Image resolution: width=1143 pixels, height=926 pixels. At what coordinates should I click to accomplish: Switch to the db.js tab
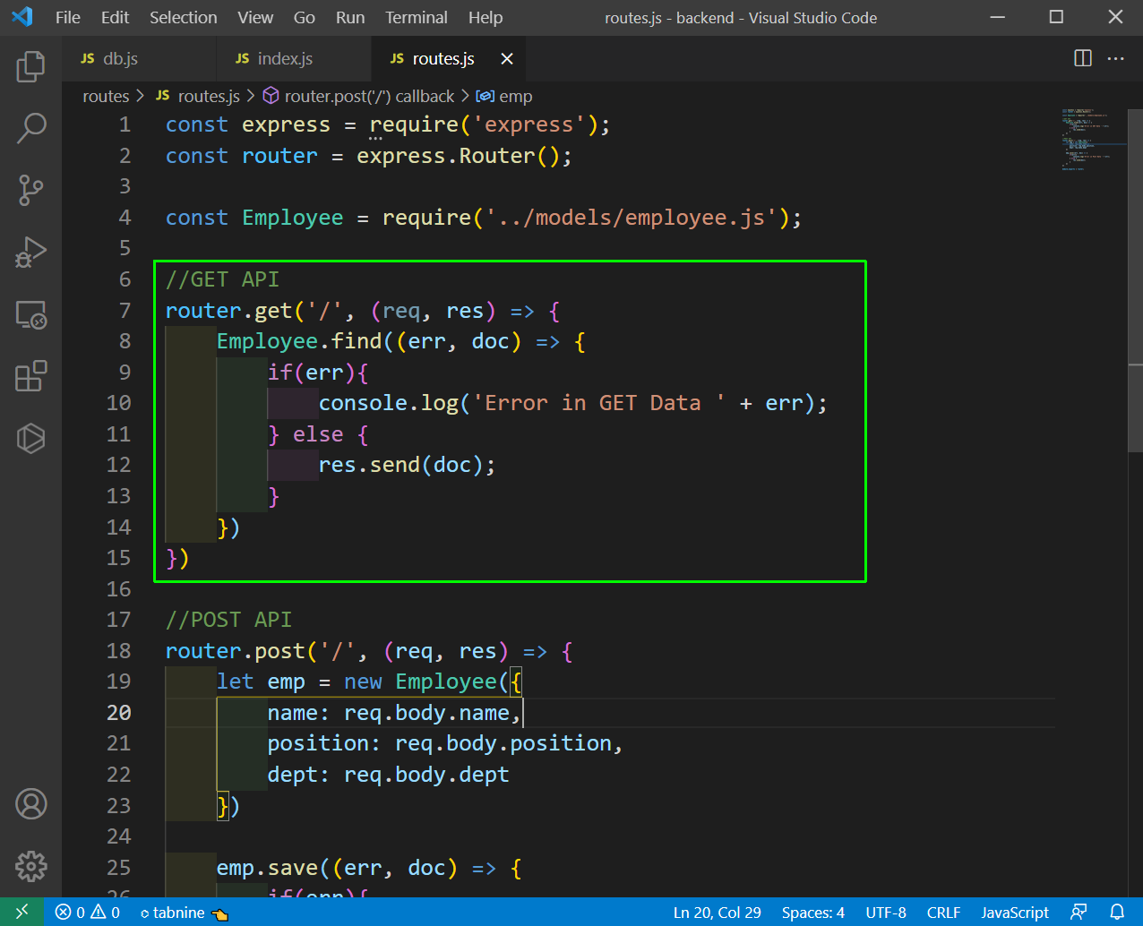[x=139, y=58]
